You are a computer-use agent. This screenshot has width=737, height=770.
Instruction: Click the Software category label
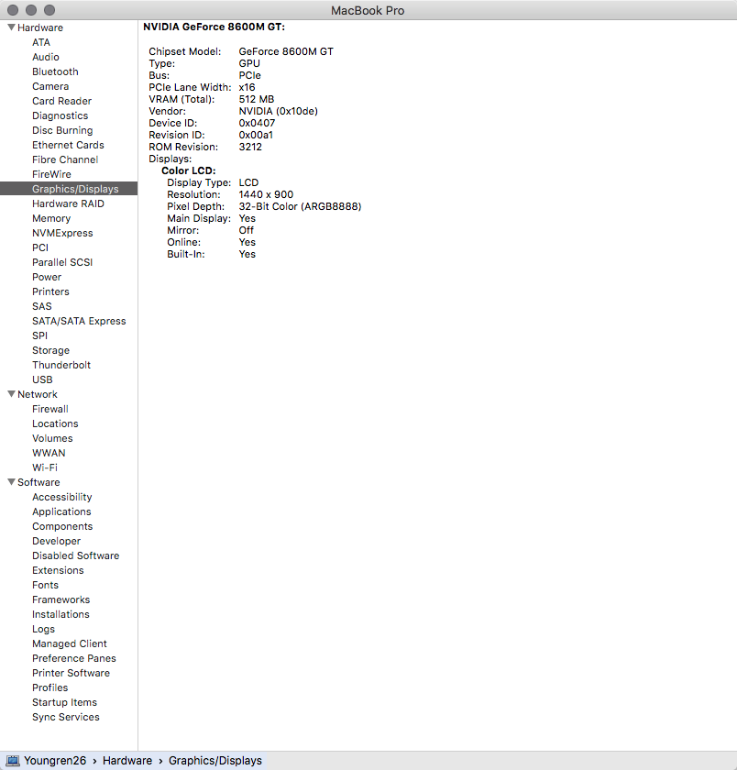38,482
